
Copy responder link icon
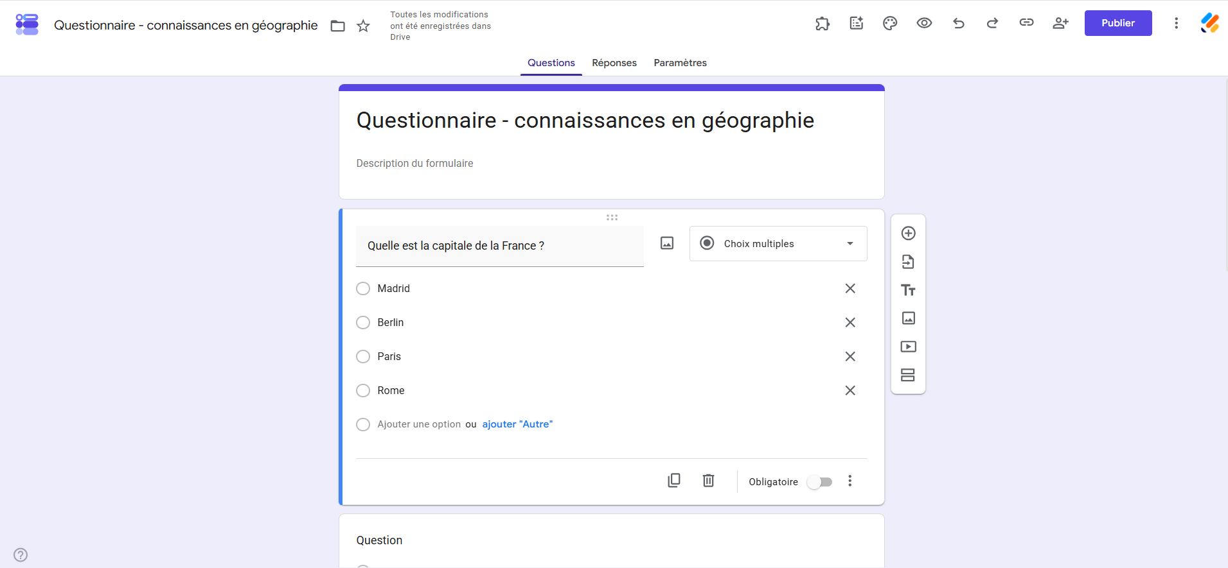tap(1026, 23)
